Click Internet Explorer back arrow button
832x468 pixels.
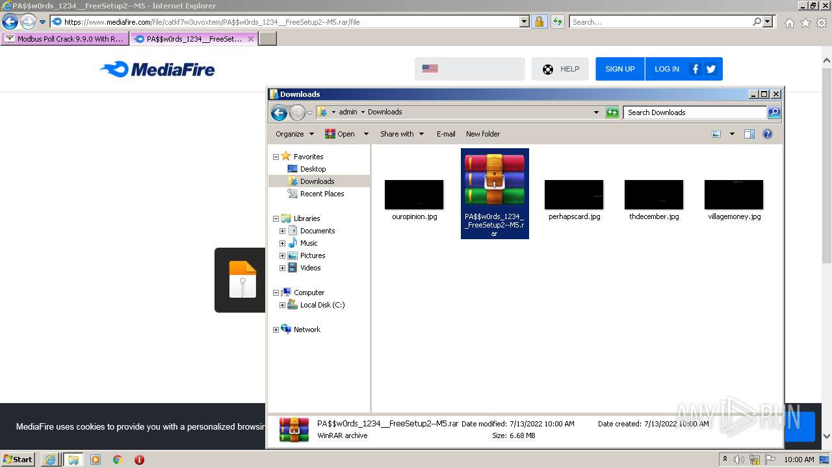tap(10, 21)
